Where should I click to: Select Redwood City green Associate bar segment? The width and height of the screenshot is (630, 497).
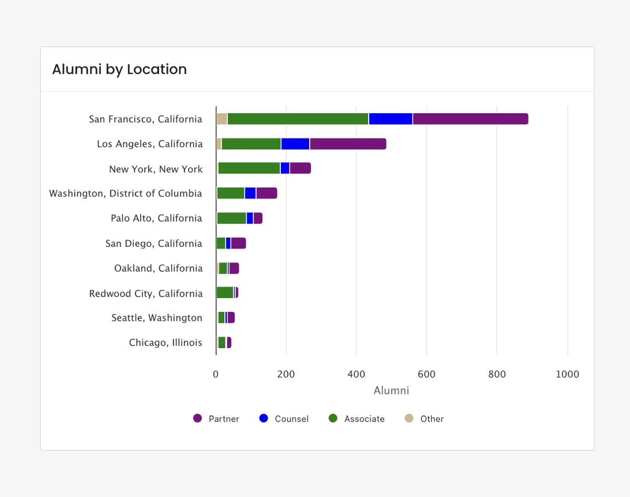pyautogui.click(x=225, y=293)
